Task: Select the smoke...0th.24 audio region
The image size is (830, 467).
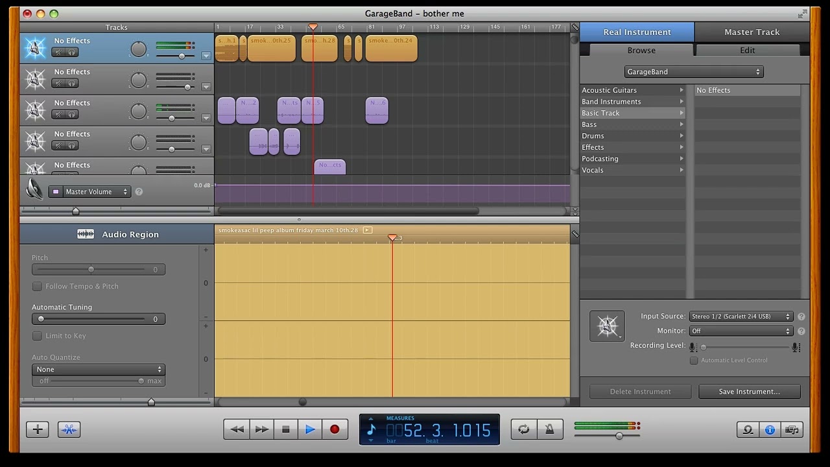Action: (391, 49)
